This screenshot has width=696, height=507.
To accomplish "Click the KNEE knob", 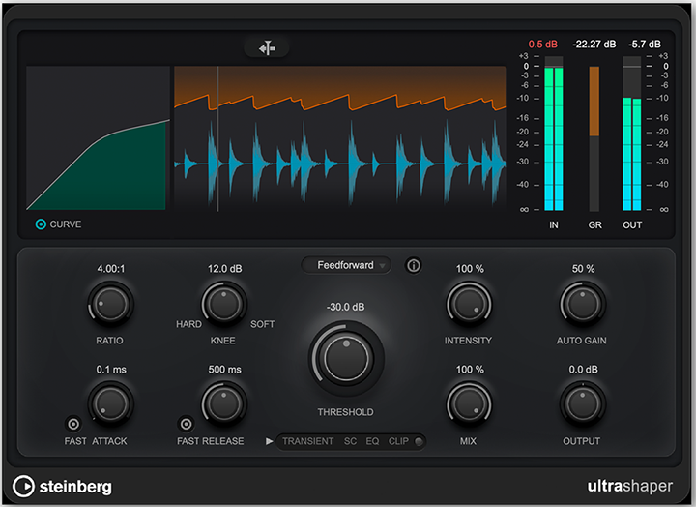I will pos(223,305).
